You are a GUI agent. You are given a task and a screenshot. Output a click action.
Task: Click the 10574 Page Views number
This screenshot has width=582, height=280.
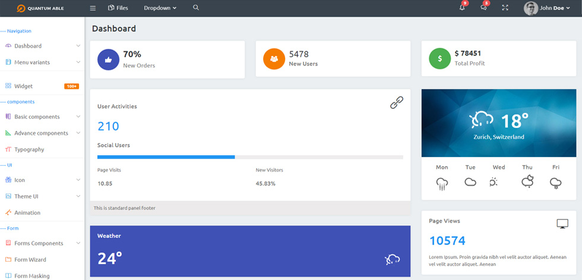[447, 241]
